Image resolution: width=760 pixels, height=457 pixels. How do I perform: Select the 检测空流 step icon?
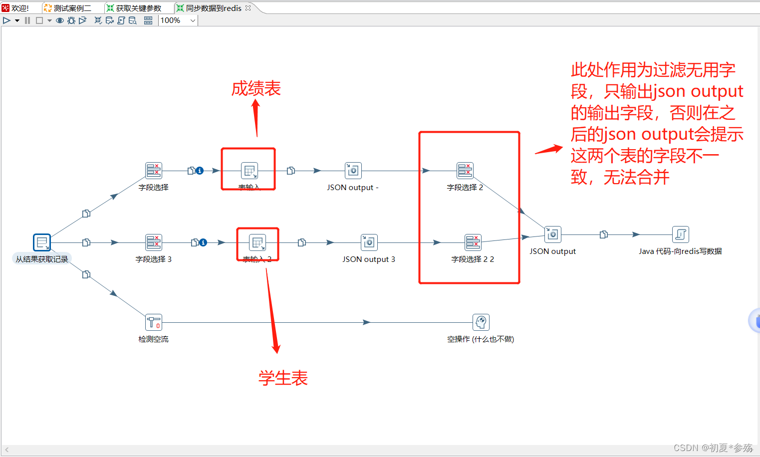coord(154,322)
